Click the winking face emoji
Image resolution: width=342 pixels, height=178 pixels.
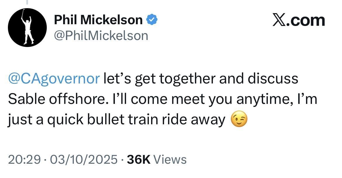point(239,120)
